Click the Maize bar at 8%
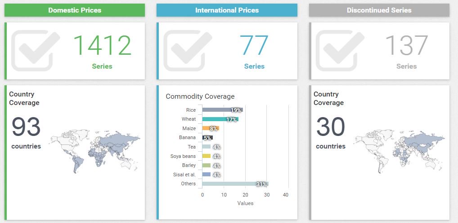 click(x=211, y=128)
